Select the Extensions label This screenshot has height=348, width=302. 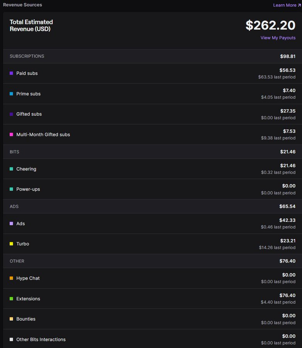point(28,299)
